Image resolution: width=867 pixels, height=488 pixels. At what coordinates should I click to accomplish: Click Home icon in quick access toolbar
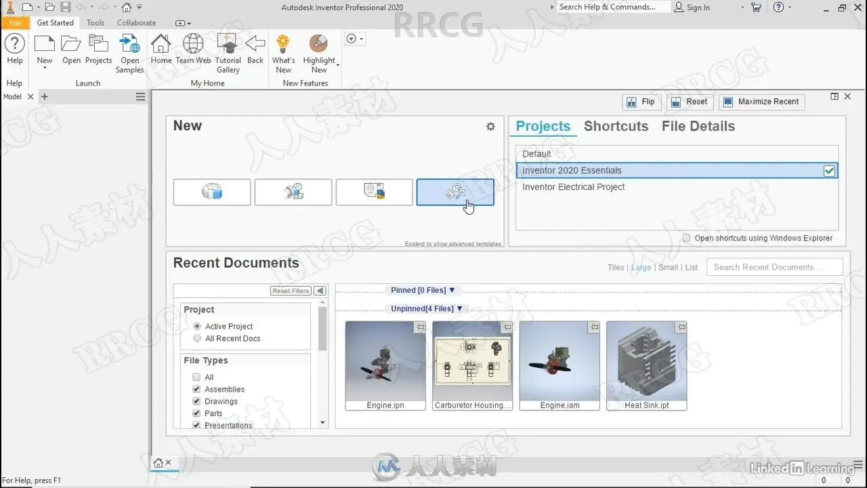coord(126,7)
